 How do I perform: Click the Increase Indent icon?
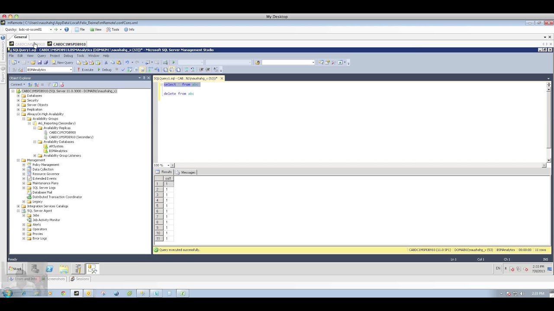(208, 70)
